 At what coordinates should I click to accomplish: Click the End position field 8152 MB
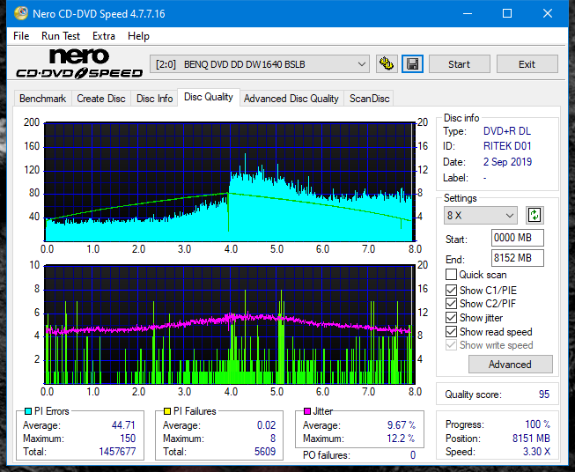click(x=517, y=258)
